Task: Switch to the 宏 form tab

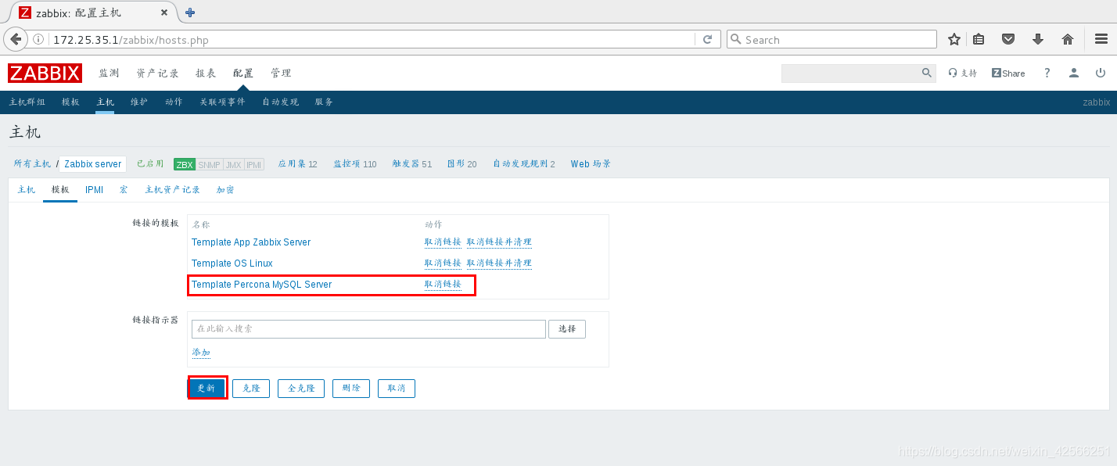Action: pos(124,189)
